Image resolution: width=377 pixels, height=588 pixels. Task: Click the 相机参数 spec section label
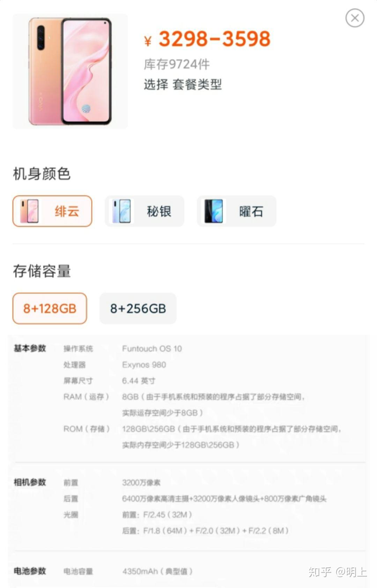tap(30, 482)
